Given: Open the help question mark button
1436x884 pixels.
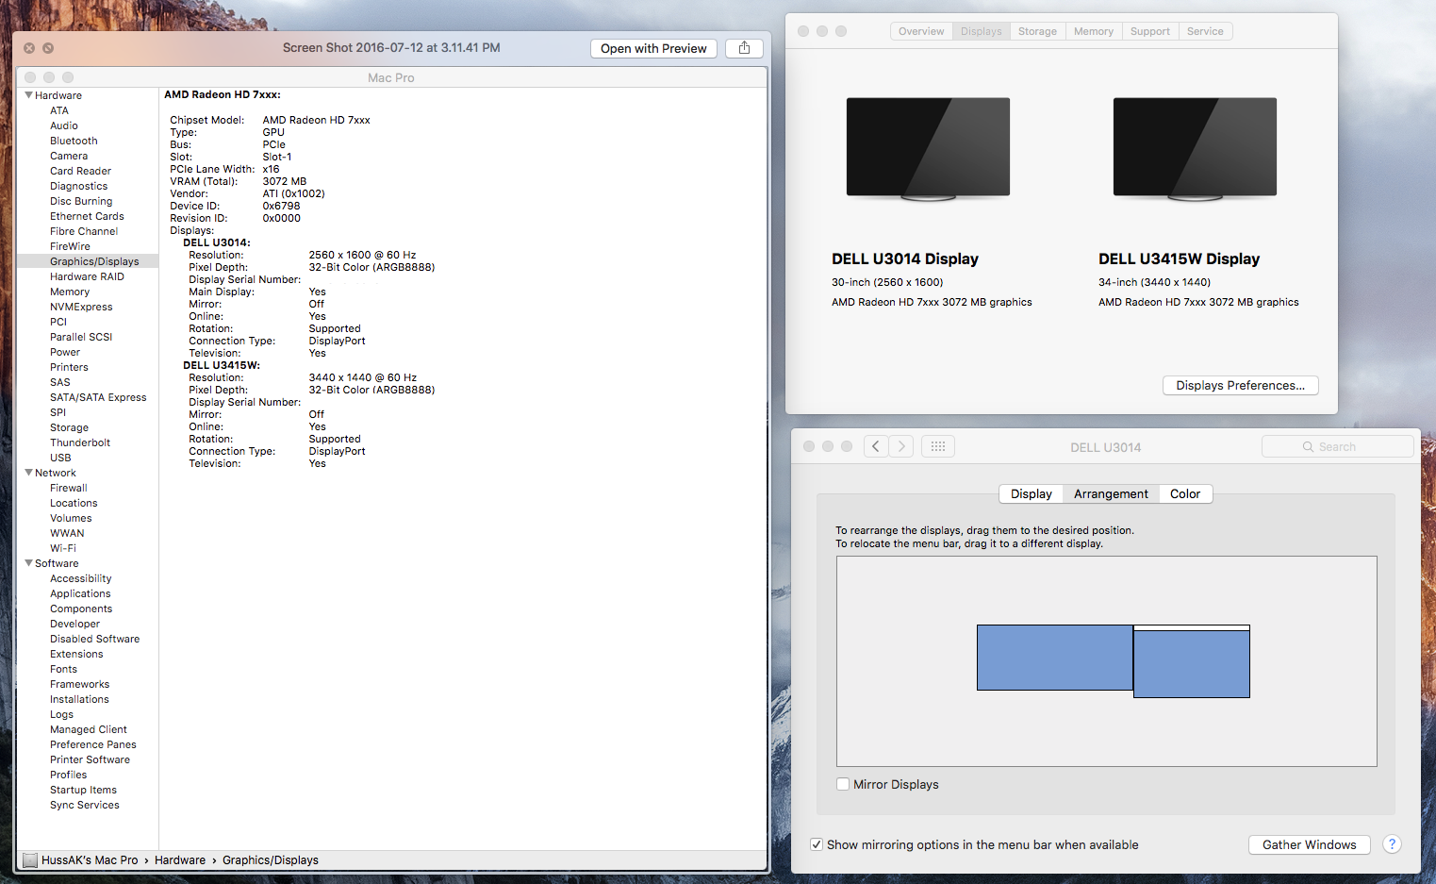Looking at the screenshot, I should pos(1392,844).
